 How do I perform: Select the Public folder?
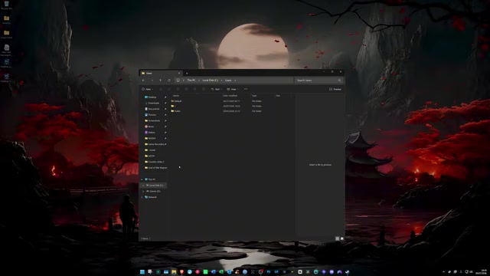(176, 111)
